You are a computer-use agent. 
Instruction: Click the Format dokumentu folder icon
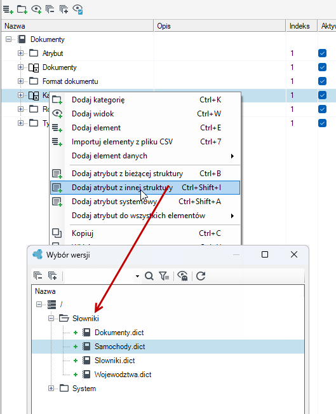pyautogui.click(x=34, y=81)
